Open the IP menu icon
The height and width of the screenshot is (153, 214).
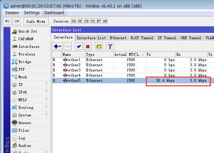coord(15,85)
